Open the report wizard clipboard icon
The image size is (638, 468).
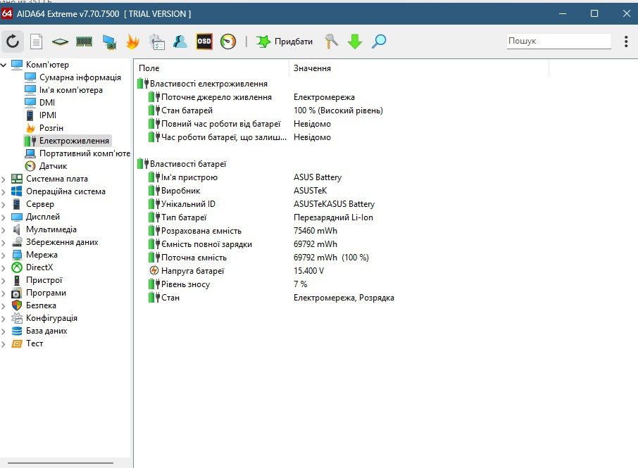pos(156,42)
